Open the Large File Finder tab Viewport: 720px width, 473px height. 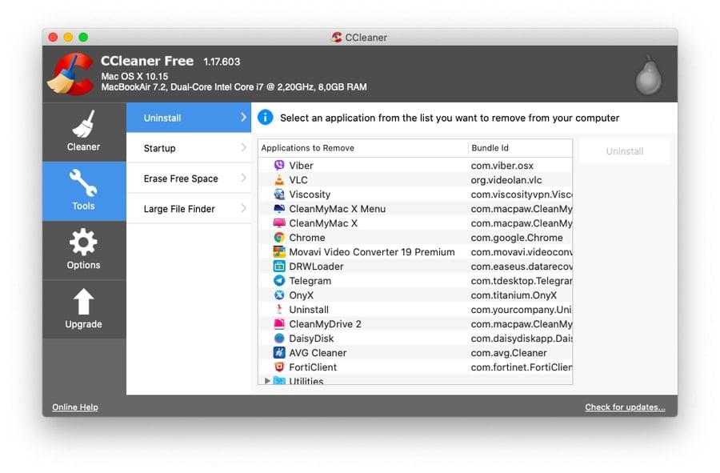coord(189,208)
